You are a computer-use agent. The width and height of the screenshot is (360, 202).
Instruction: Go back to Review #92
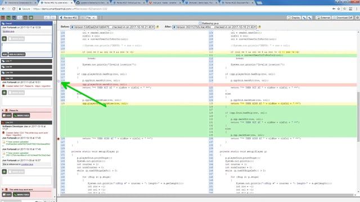coord(68,17)
